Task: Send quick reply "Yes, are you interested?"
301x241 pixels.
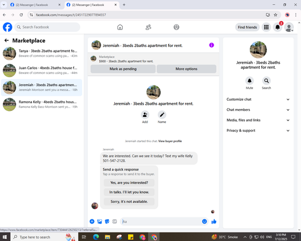Action: click(129, 183)
